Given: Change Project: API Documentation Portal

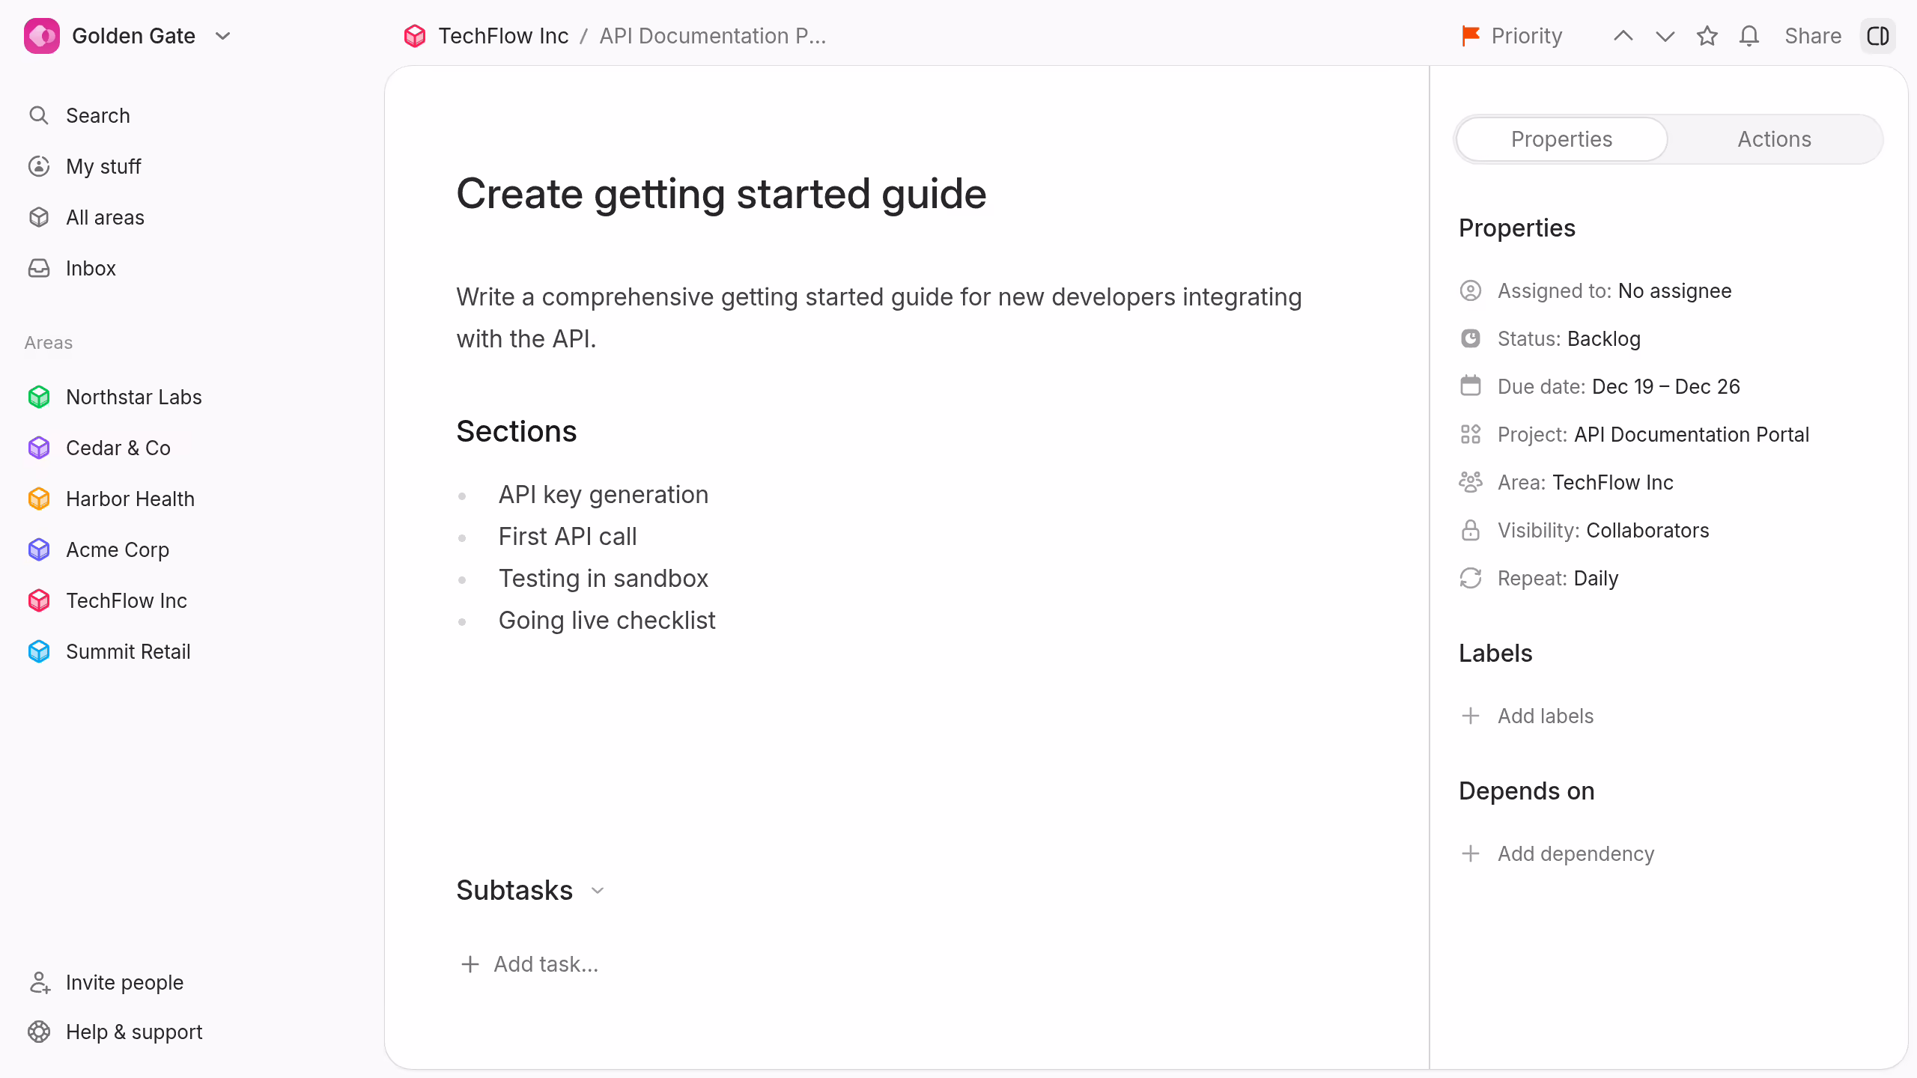Looking at the screenshot, I should tap(1634, 434).
